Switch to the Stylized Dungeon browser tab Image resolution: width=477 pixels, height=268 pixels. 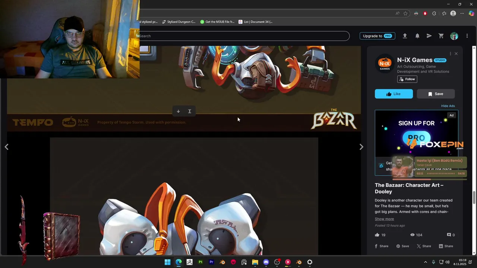tap(178, 22)
